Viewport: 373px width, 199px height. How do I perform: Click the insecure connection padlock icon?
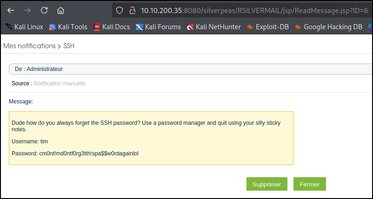click(132, 10)
